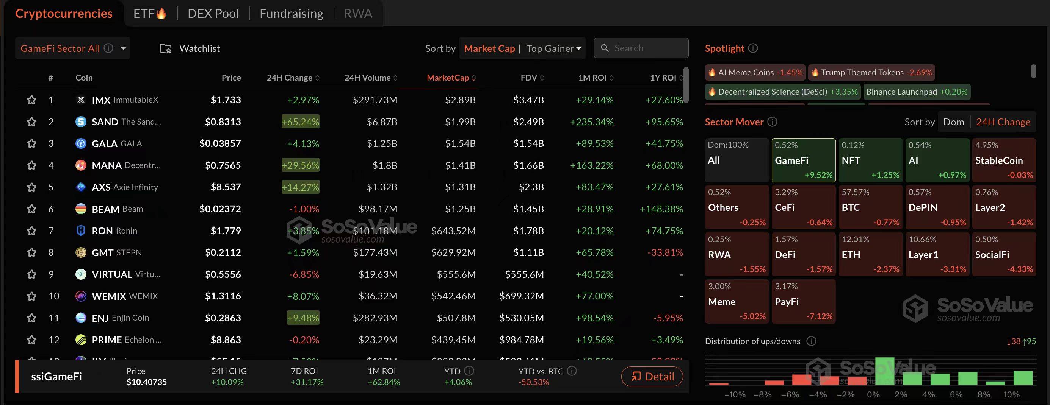Sort table by 24H Volume column
The height and width of the screenshot is (405, 1050).
click(x=371, y=78)
